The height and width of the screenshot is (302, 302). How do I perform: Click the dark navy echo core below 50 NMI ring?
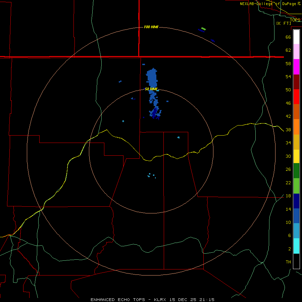[x=155, y=114]
